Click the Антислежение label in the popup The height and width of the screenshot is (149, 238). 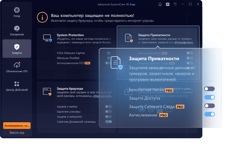tap(143, 115)
